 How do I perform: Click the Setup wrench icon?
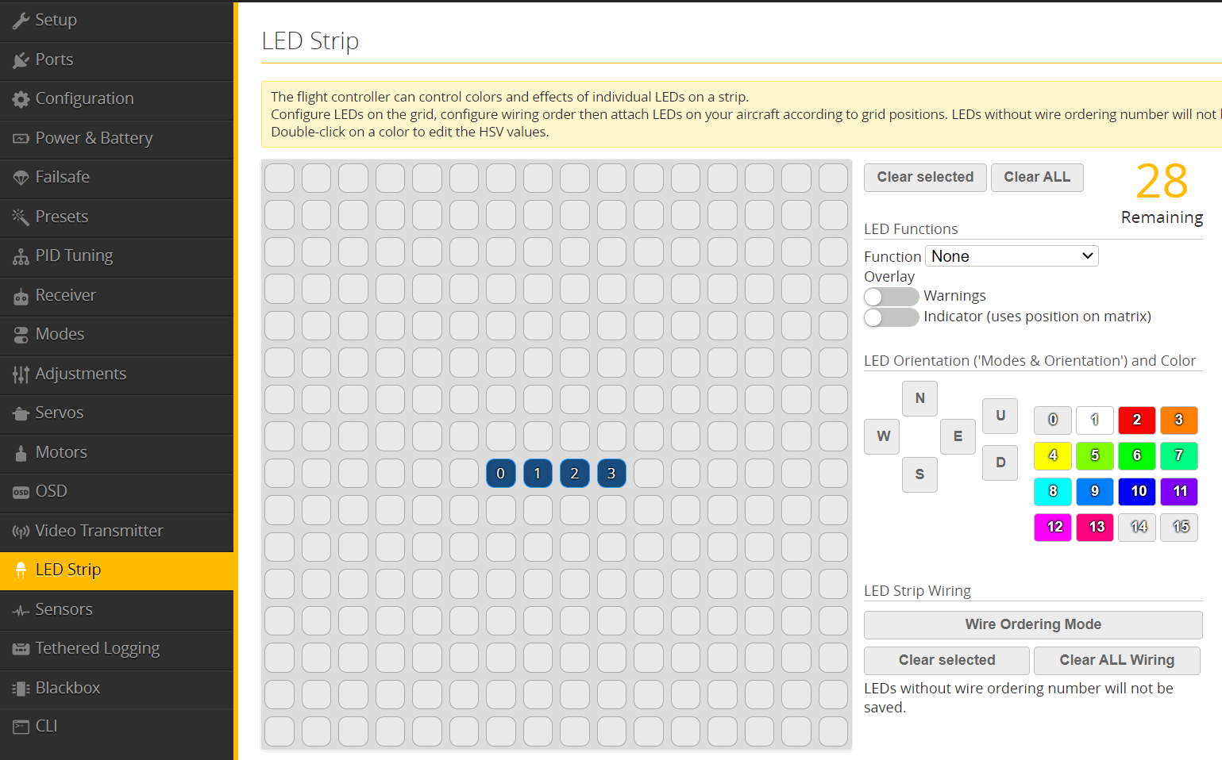click(x=21, y=21)
